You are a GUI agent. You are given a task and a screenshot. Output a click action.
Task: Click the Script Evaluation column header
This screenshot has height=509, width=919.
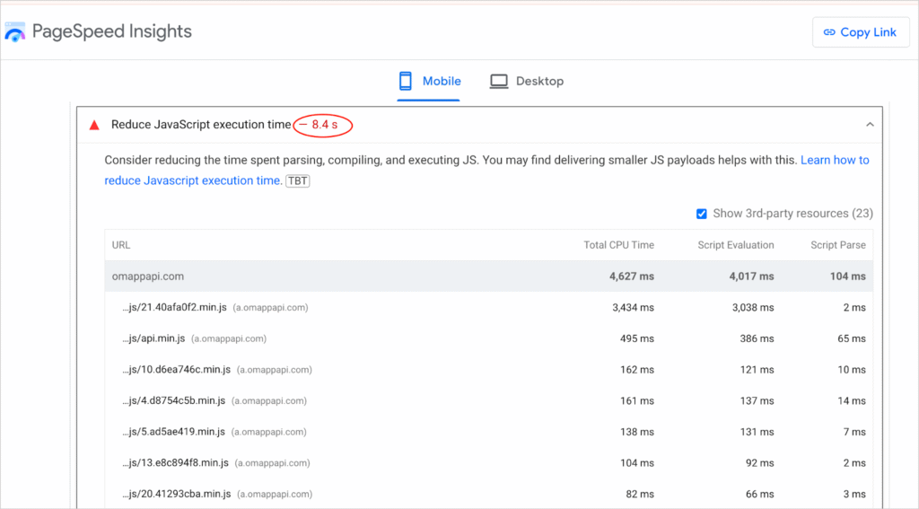[736, 245]
